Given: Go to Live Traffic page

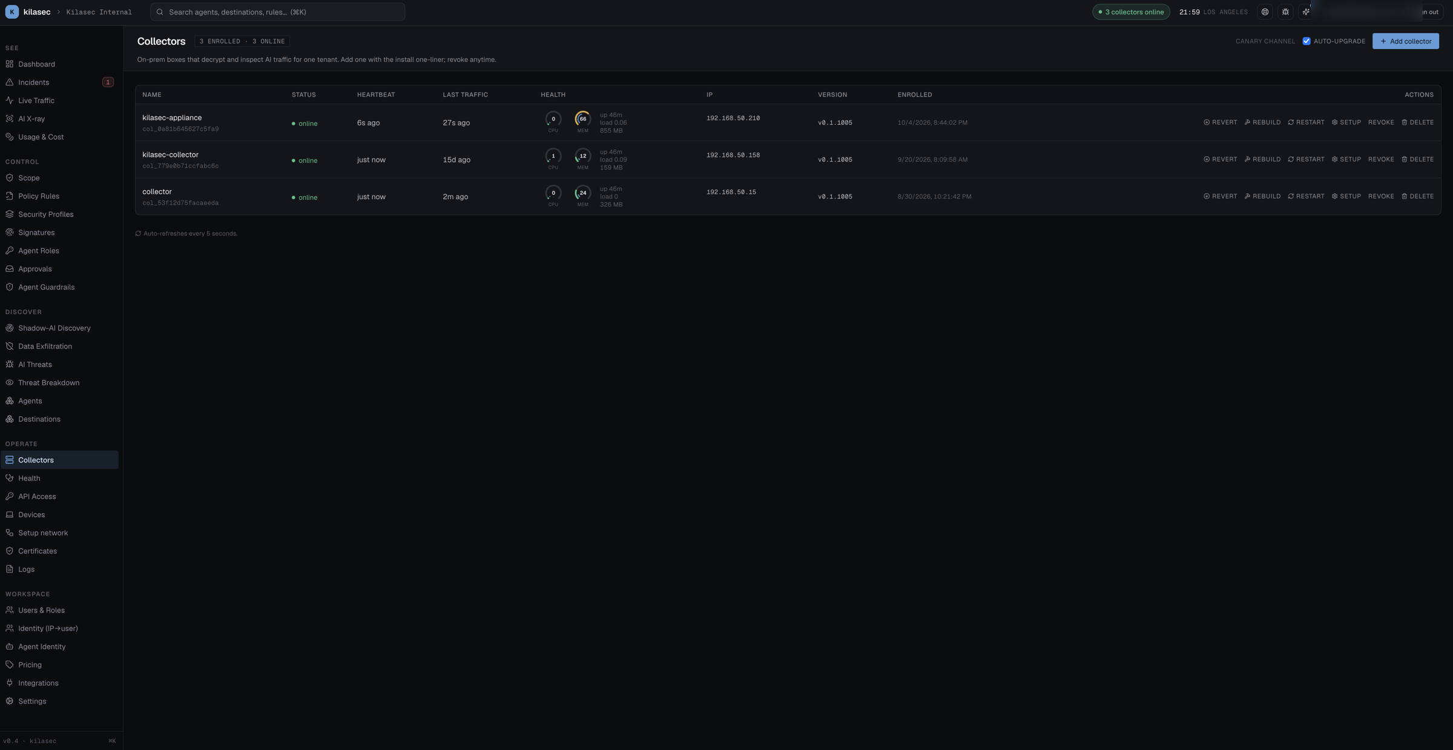Looking at the screenshot, I should tap(59, 100).
